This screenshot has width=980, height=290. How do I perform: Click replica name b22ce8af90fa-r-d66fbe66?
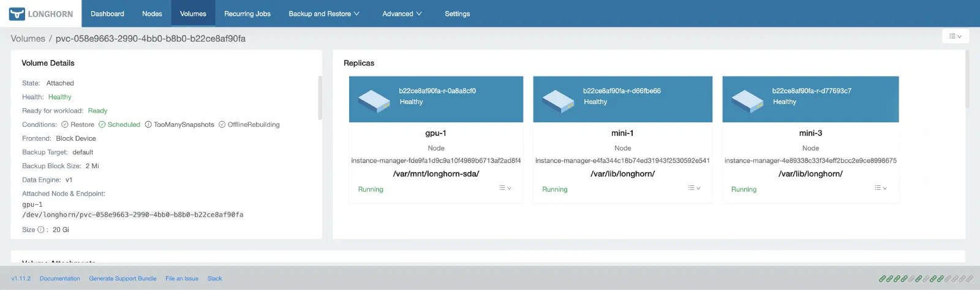pos(622,91)
